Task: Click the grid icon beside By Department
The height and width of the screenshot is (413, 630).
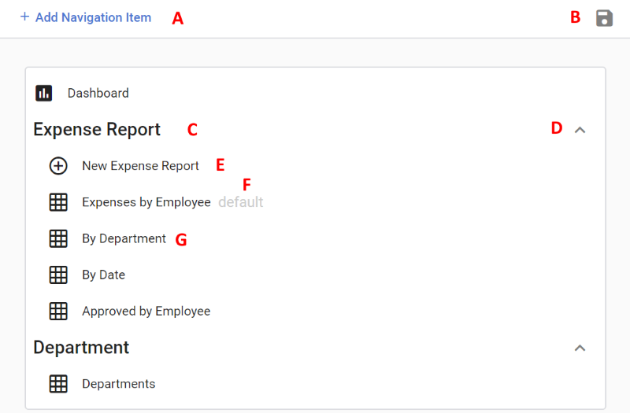Action: point(58,238)
